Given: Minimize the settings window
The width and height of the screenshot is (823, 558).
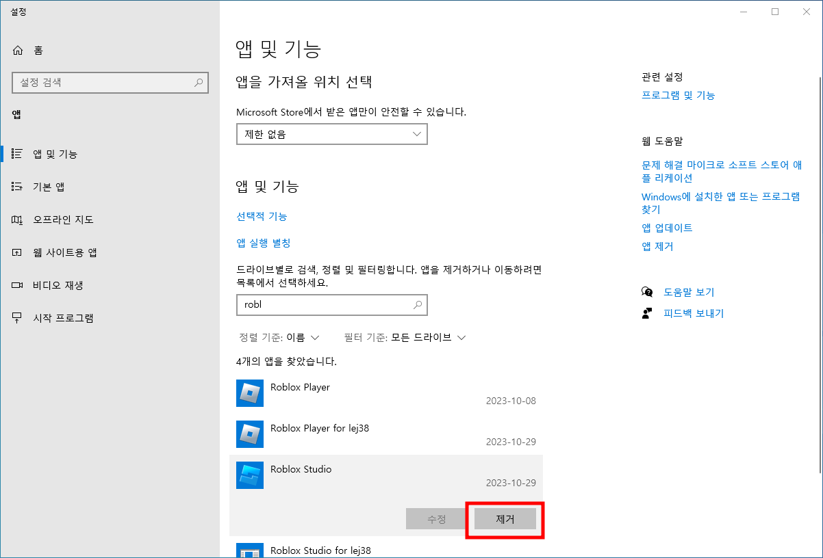Looking at the screenshot, I should point(744,12).
